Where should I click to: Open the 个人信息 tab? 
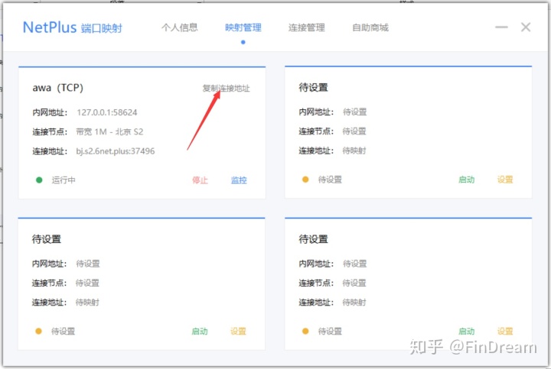click(179, 28)
